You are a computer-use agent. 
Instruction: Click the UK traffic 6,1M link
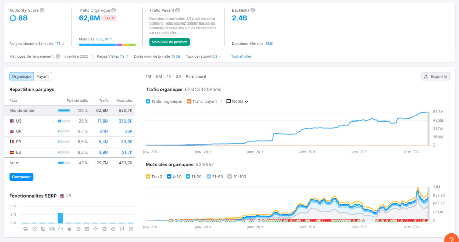pos(104,132)
